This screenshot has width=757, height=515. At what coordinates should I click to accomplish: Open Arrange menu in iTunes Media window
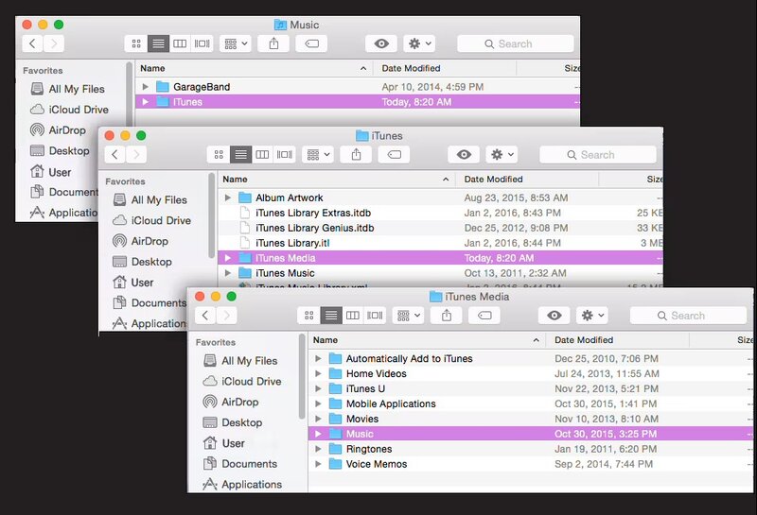click(x=409, y=316)
